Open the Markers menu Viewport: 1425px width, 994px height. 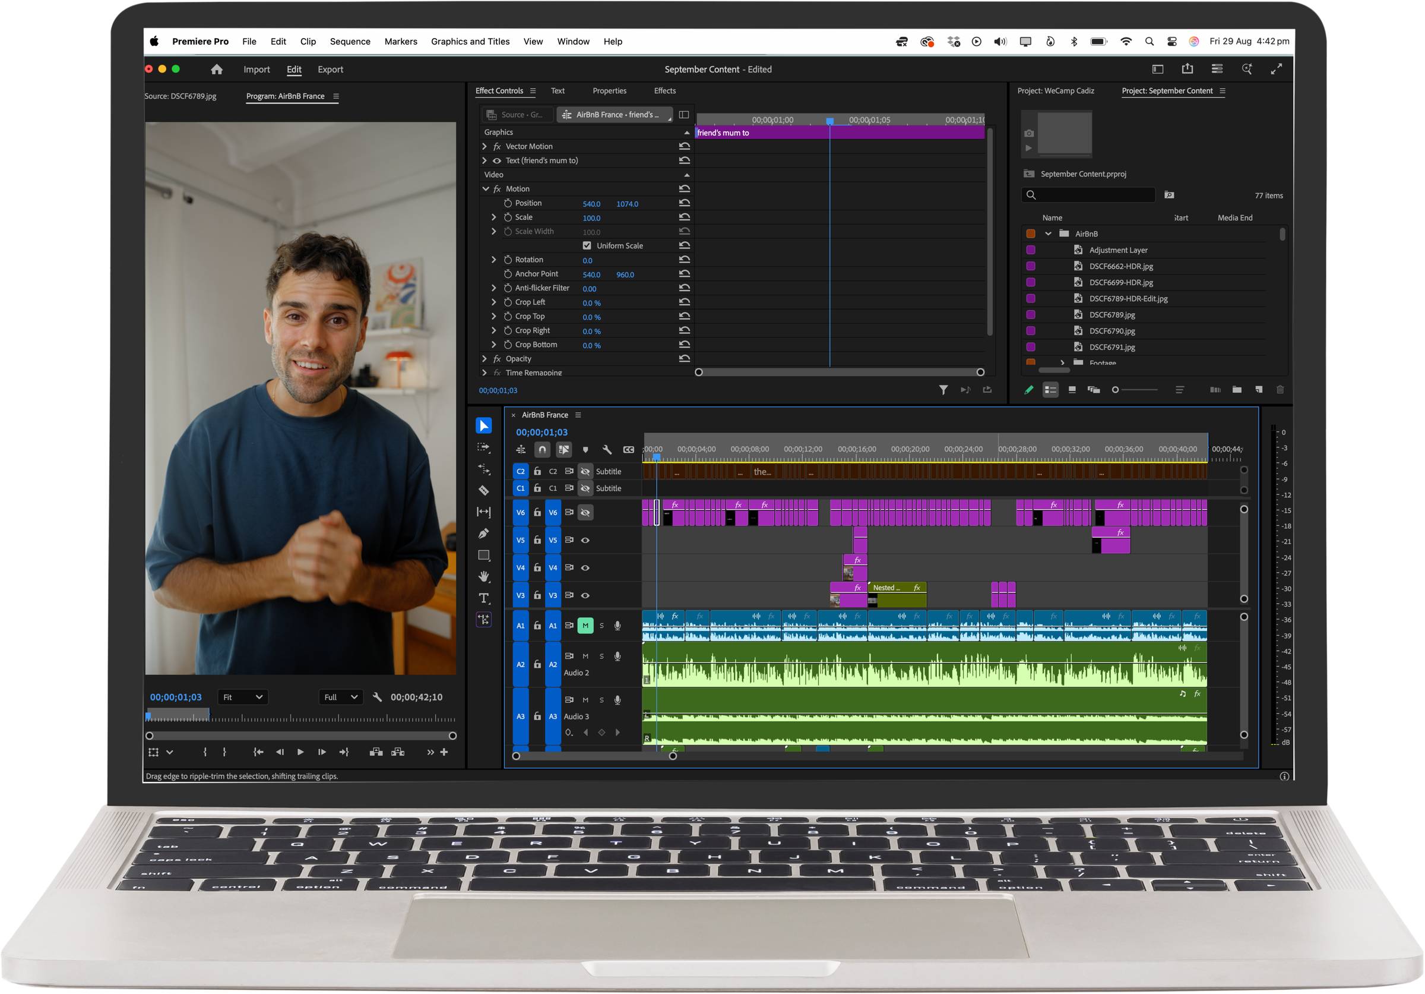tap(400, 41)
